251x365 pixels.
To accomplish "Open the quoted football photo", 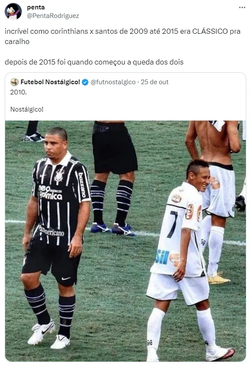I will [125, 241].
